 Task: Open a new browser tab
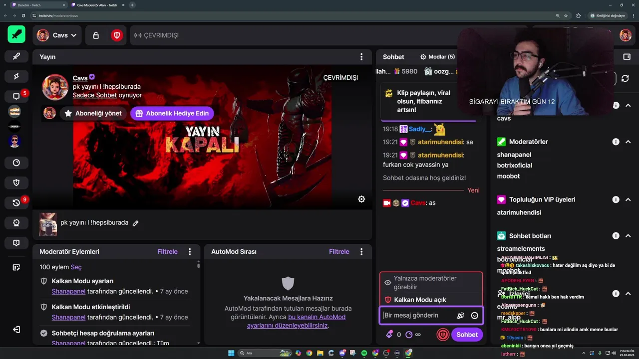tap(132, 5)
